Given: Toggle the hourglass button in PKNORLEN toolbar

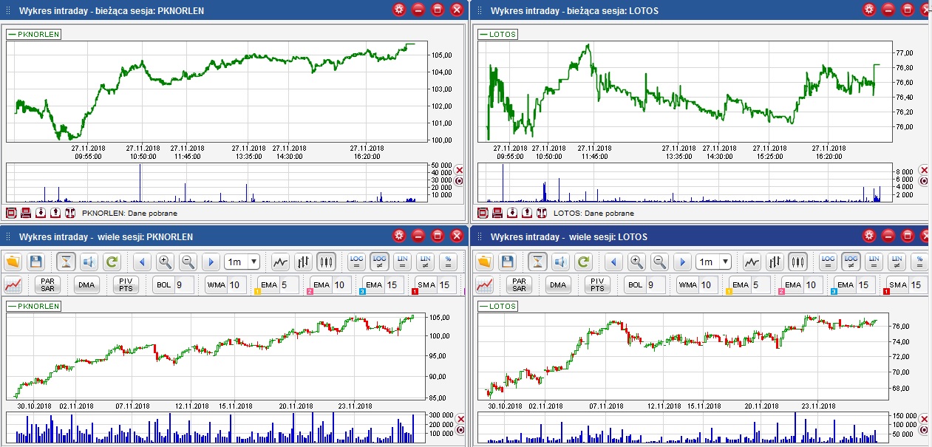Looking at the screenshot, I should click(x=67, y=262).
